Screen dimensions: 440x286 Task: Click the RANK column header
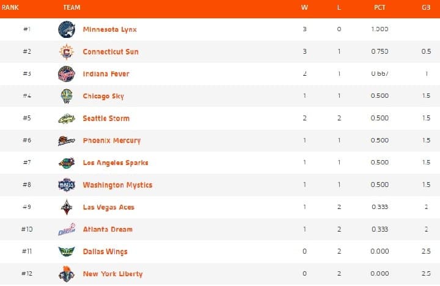(x=10, y=7)
